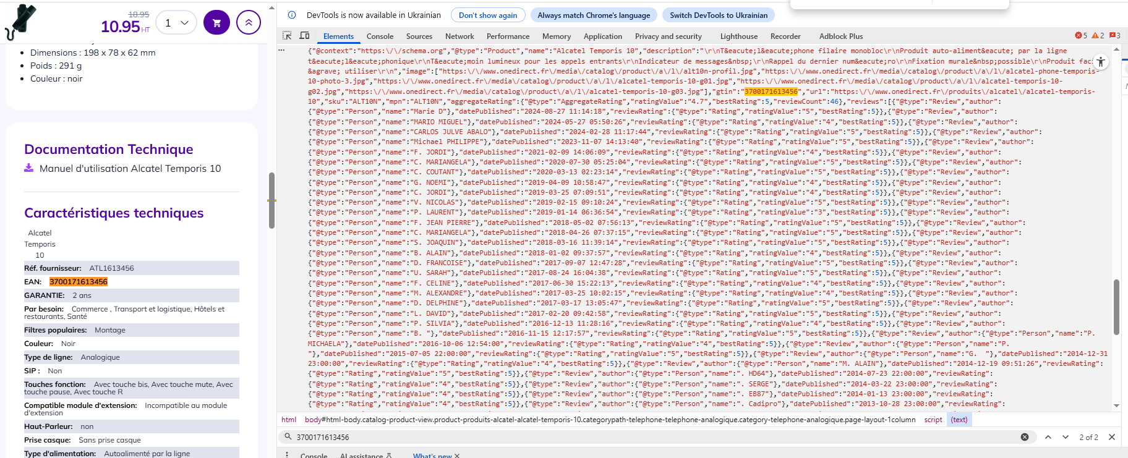
Task: Select the body breadcrumb node
Action: (x=610, y=420)
